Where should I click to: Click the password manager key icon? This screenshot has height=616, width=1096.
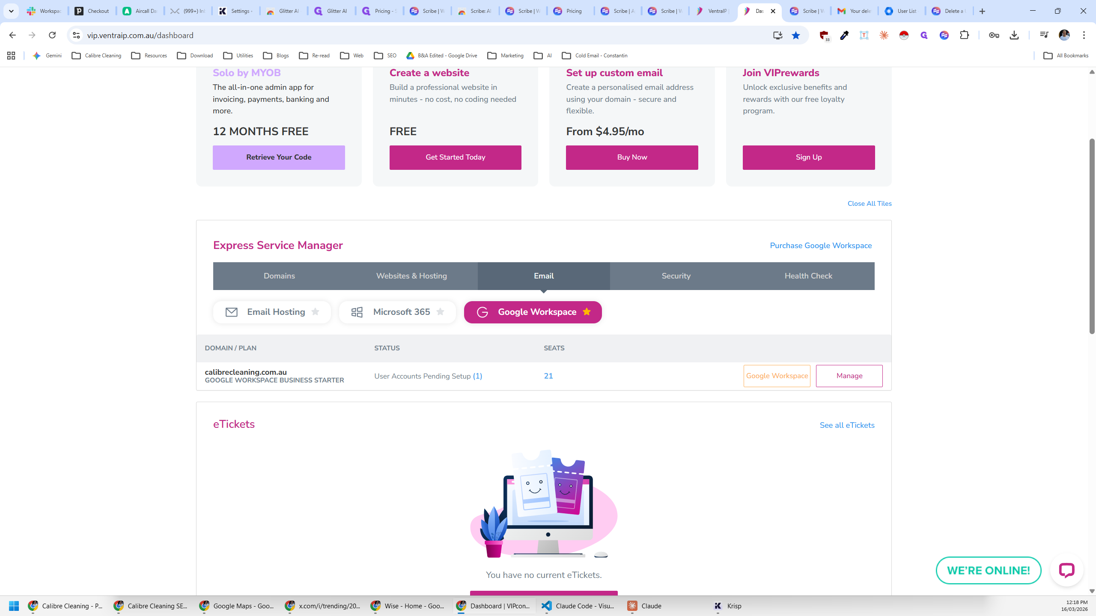pos(994,36)
